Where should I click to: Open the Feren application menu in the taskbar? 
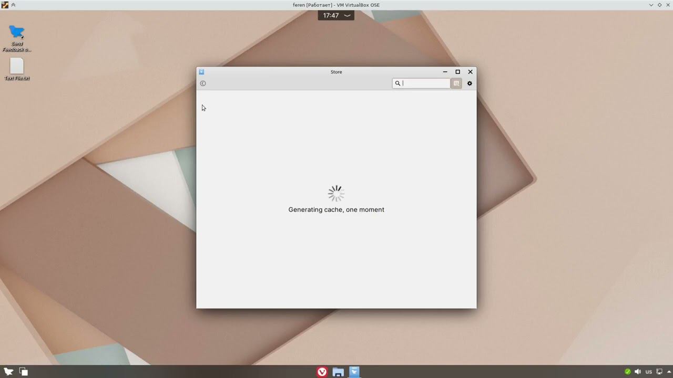(8, 372)
